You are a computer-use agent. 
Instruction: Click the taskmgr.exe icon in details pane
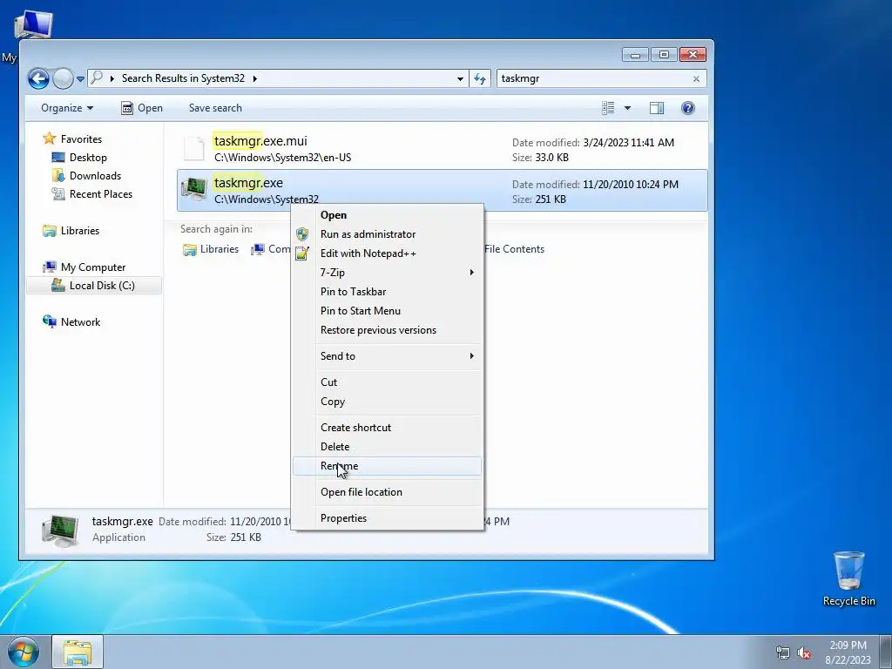click(x=61, y=530)
